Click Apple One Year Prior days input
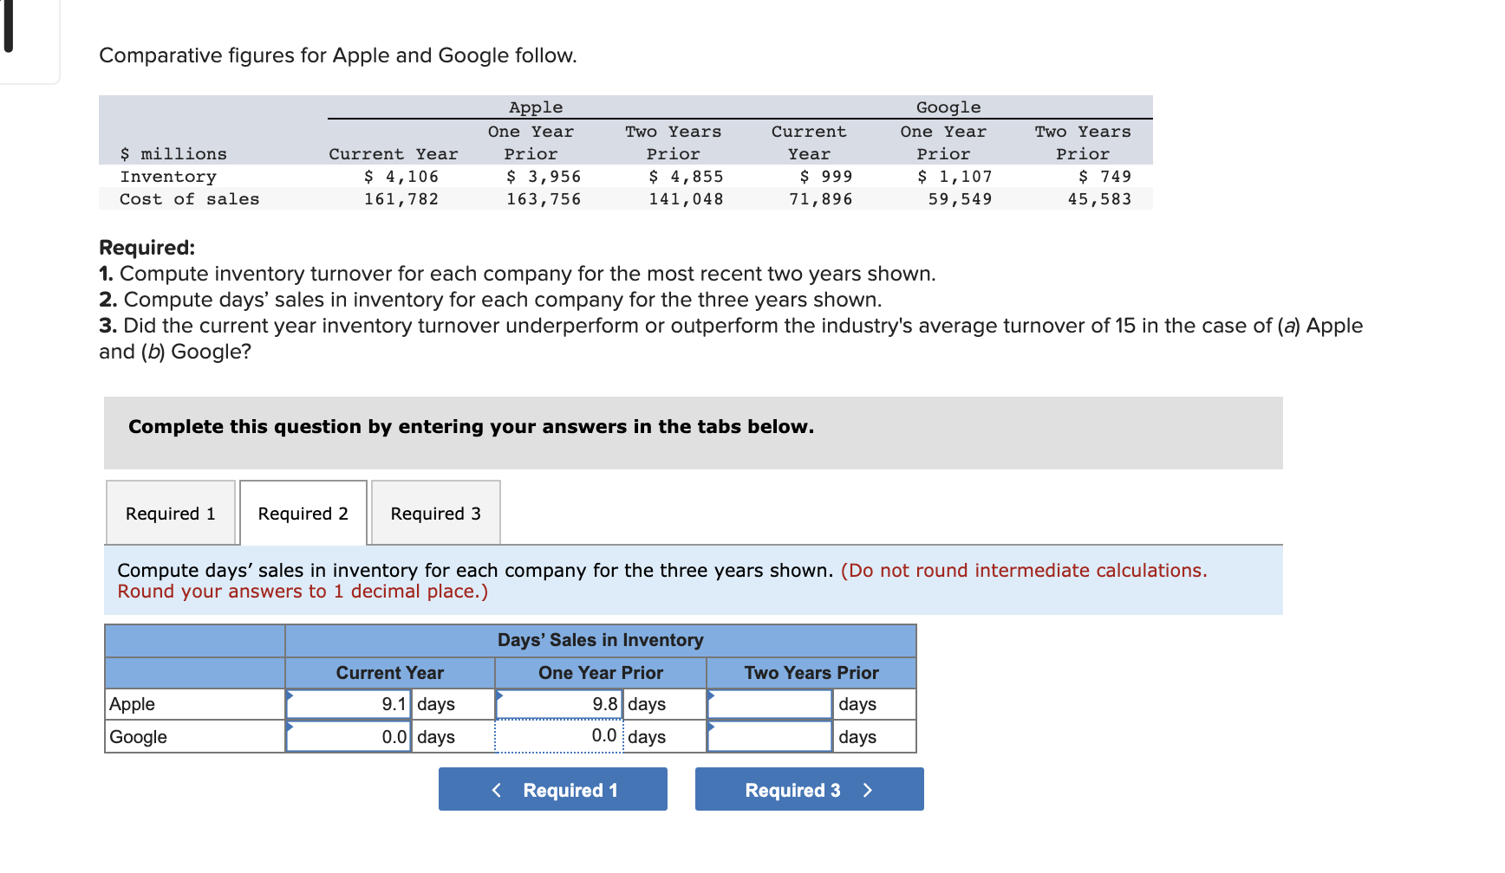The height and width of the screenshot is (873, 1505). coord(559,704)
